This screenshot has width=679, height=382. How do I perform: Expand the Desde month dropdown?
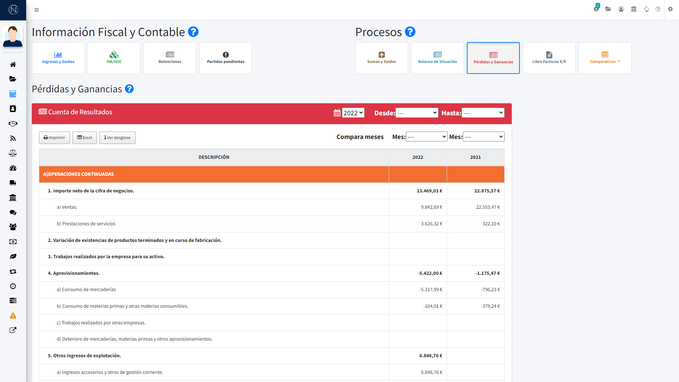417,113
